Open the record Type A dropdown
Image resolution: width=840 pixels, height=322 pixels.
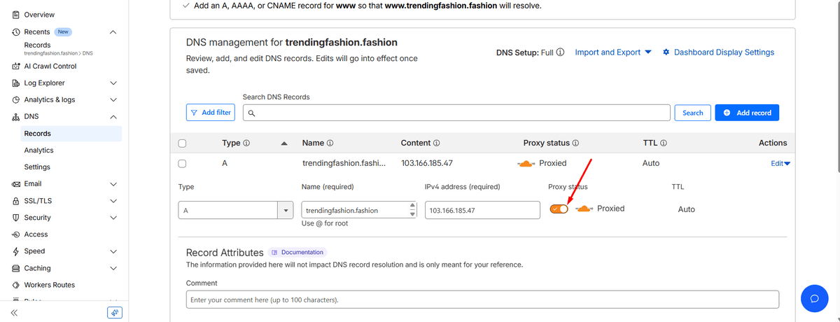(286, 210)
